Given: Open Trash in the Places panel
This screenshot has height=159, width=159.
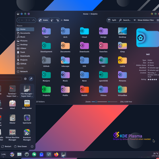Looking at the screenshot, I should (25, 52).
